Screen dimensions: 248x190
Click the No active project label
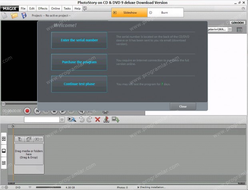[x=51, y=16]
